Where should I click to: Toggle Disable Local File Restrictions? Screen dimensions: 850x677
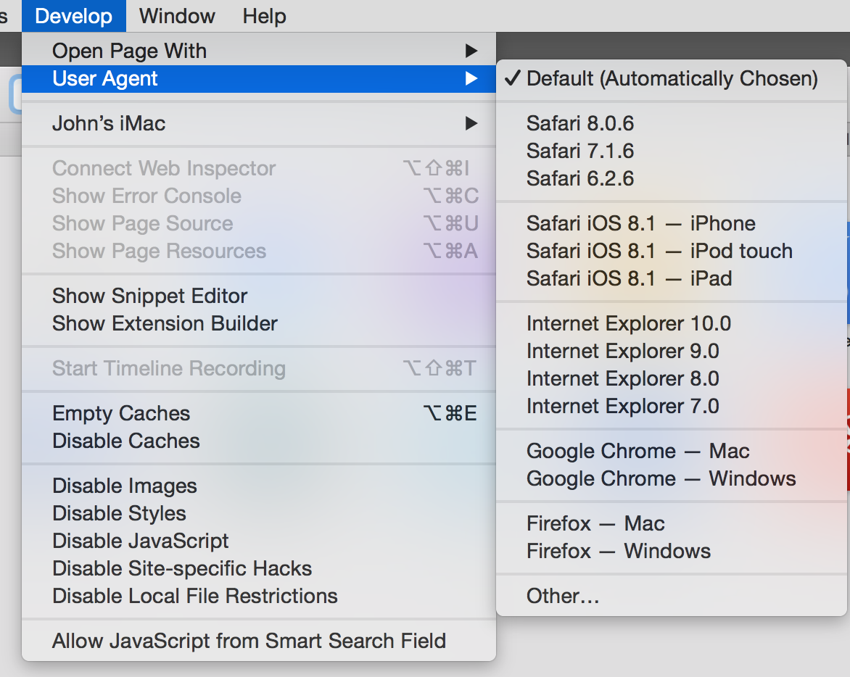click(259, 597)
